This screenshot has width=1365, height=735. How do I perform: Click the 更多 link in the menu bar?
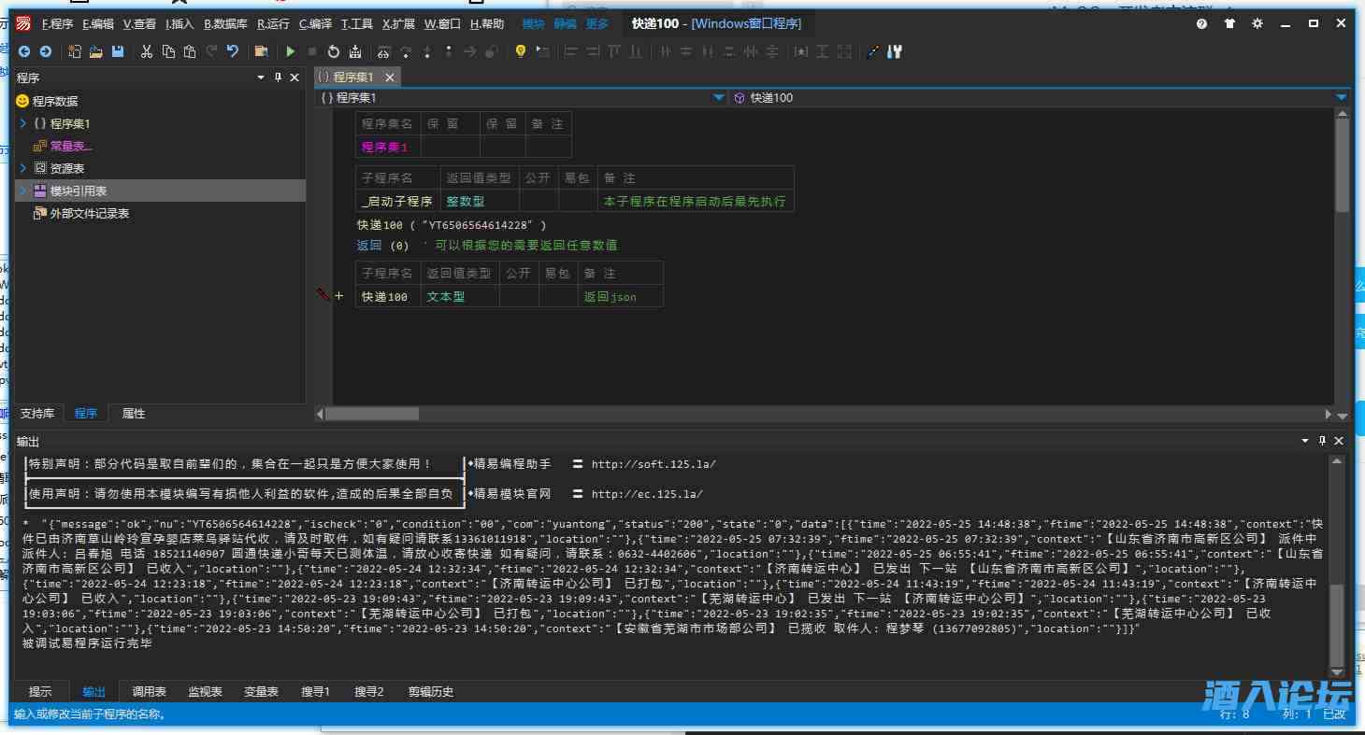pos(596,24)
